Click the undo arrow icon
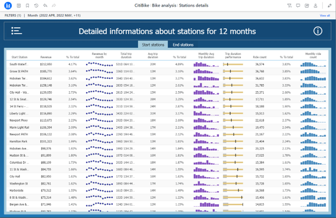This screenshot has width=336, height=218. pyautogui.click(x=45, y=5)
